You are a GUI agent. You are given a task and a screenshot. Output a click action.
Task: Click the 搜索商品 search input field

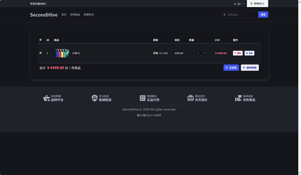pyautogui.click(x=242, y=15)
